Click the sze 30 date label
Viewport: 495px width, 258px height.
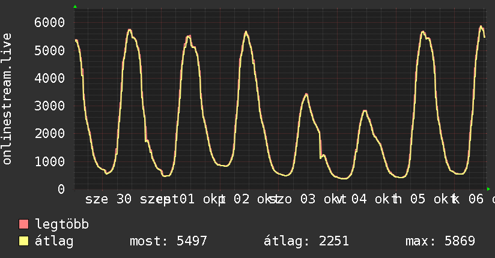coord(108,199)
